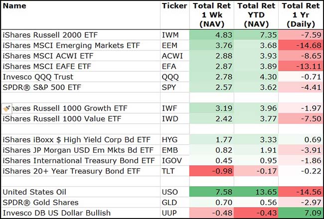The height and width of the screenshot is (219, 324).
Task: Select the Total Ret 1 Wk (NAV) header
Action: (x=212, y=14)
